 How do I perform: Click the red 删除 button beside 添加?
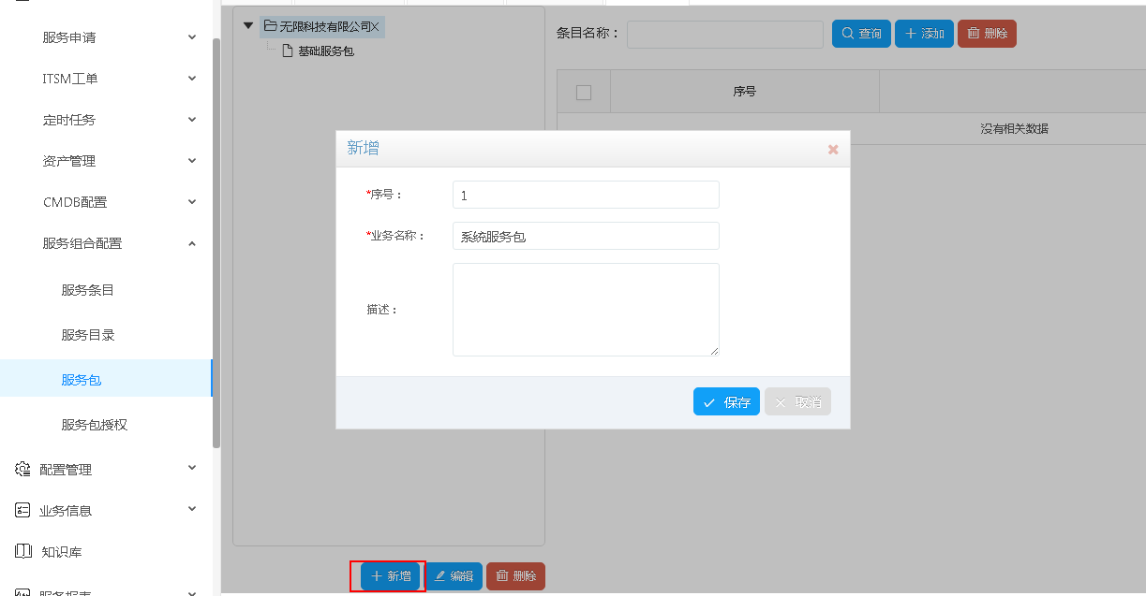tap(987, 34)
